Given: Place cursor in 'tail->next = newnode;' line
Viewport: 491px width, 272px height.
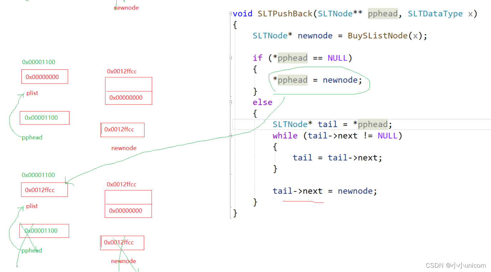Looking at the screenshot, I should click(325, 191).
